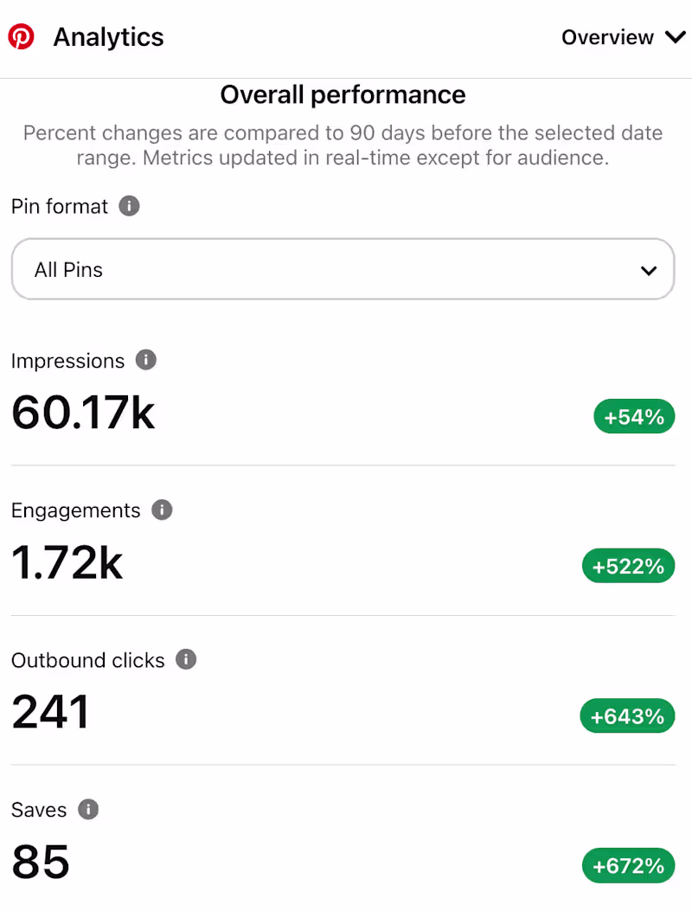Click the chevron next to Overview

click(x=675, y=37)
